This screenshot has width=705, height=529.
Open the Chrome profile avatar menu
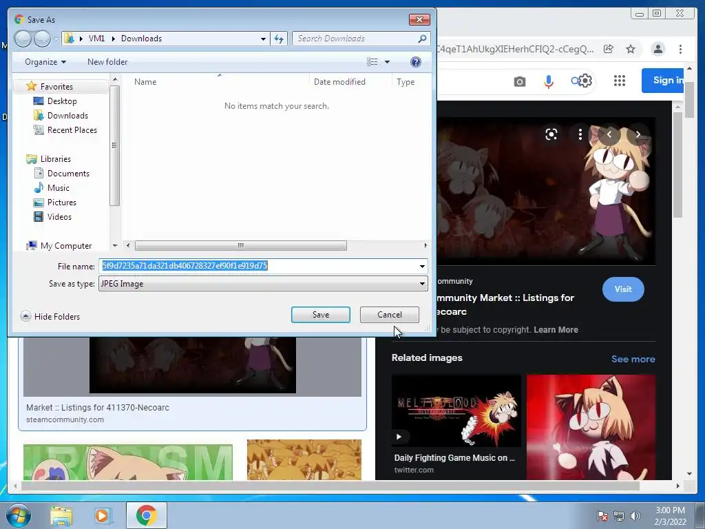coord(657,49)
